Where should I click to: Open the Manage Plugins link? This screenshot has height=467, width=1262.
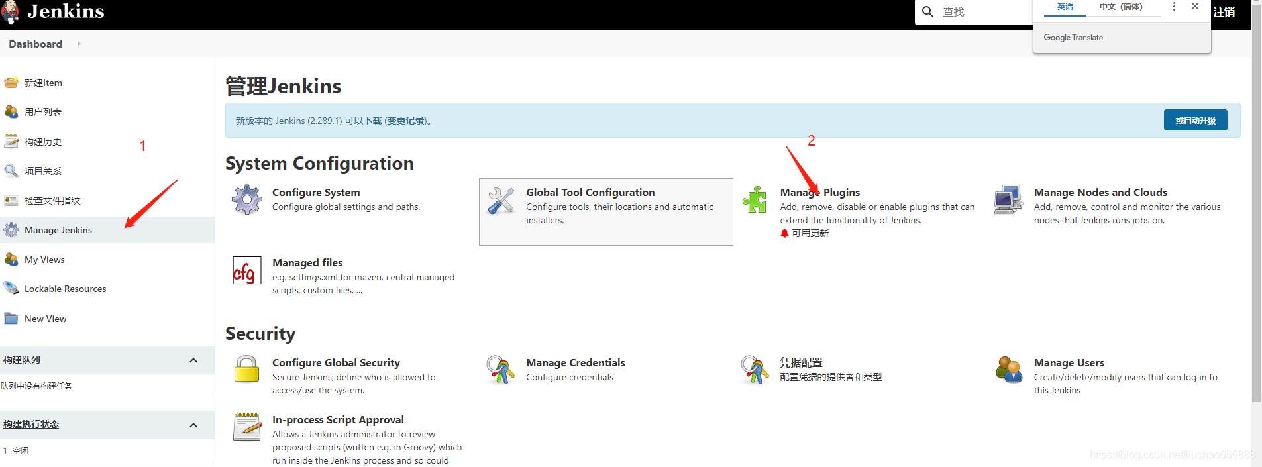[820, 192]
